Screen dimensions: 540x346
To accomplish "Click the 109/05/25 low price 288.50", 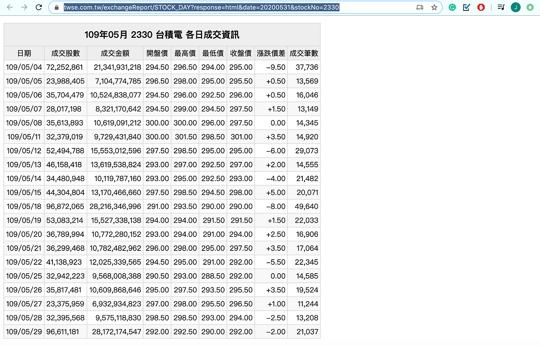I will tap(213, 276).
